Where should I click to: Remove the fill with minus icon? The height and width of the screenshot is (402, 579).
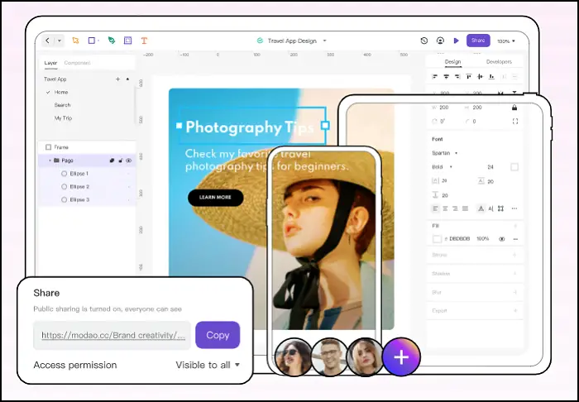(x=515, y=239)
